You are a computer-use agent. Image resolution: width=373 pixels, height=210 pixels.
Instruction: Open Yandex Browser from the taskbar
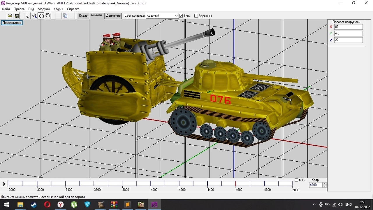pos(60,204)
